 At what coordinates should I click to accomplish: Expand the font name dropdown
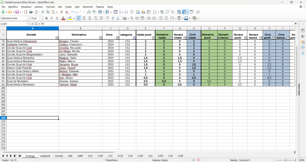[x=27, y=18]
